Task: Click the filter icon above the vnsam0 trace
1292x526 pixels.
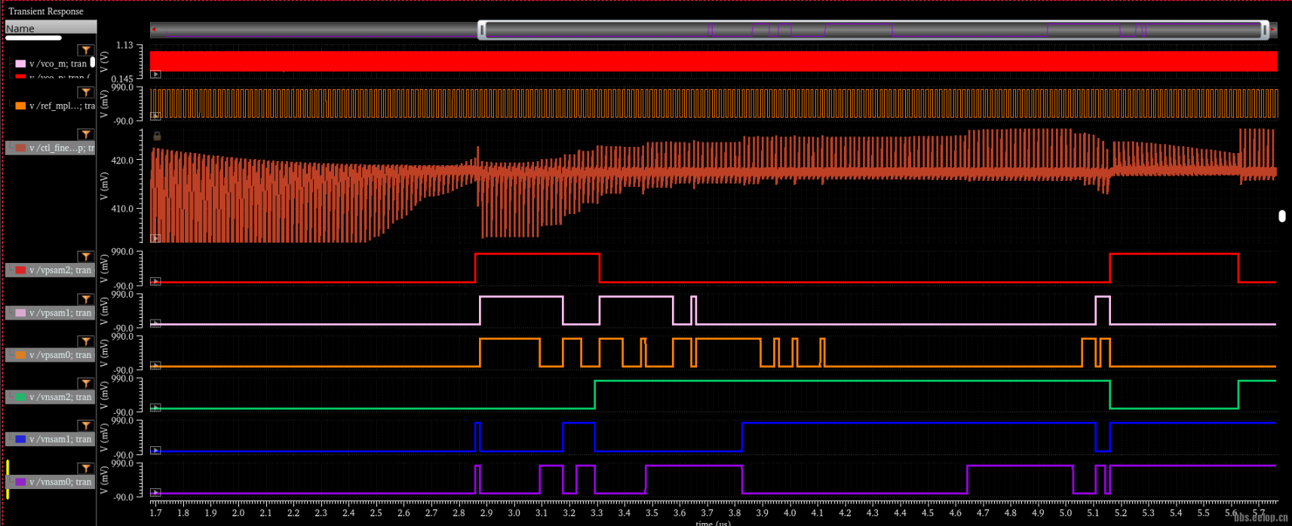Action: (86, 469)
